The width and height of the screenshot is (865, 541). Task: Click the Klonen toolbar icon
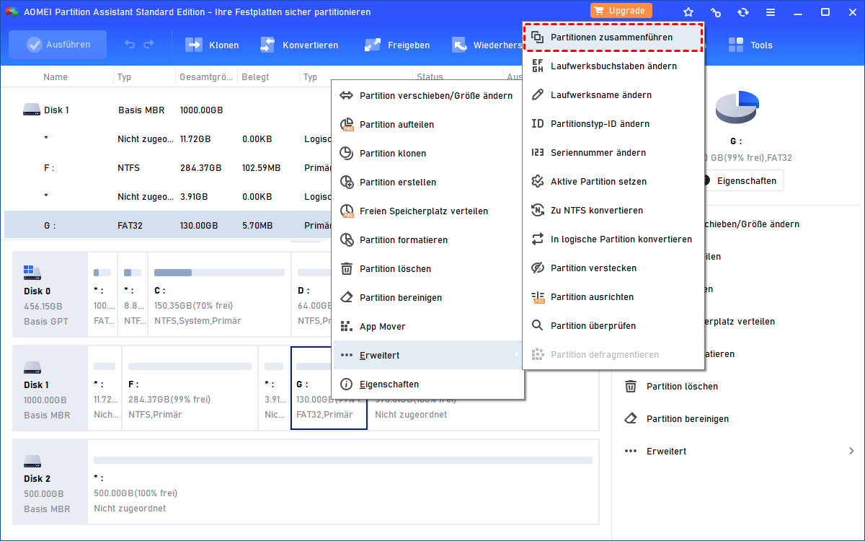point(194,45)
